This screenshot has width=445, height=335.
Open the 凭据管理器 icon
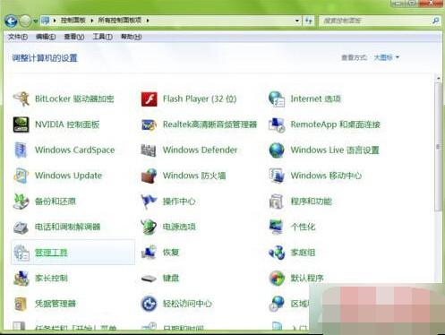pos(21,304)
